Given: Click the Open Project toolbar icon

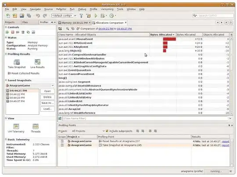Looking at the screenshot, I should click(15, 15).
